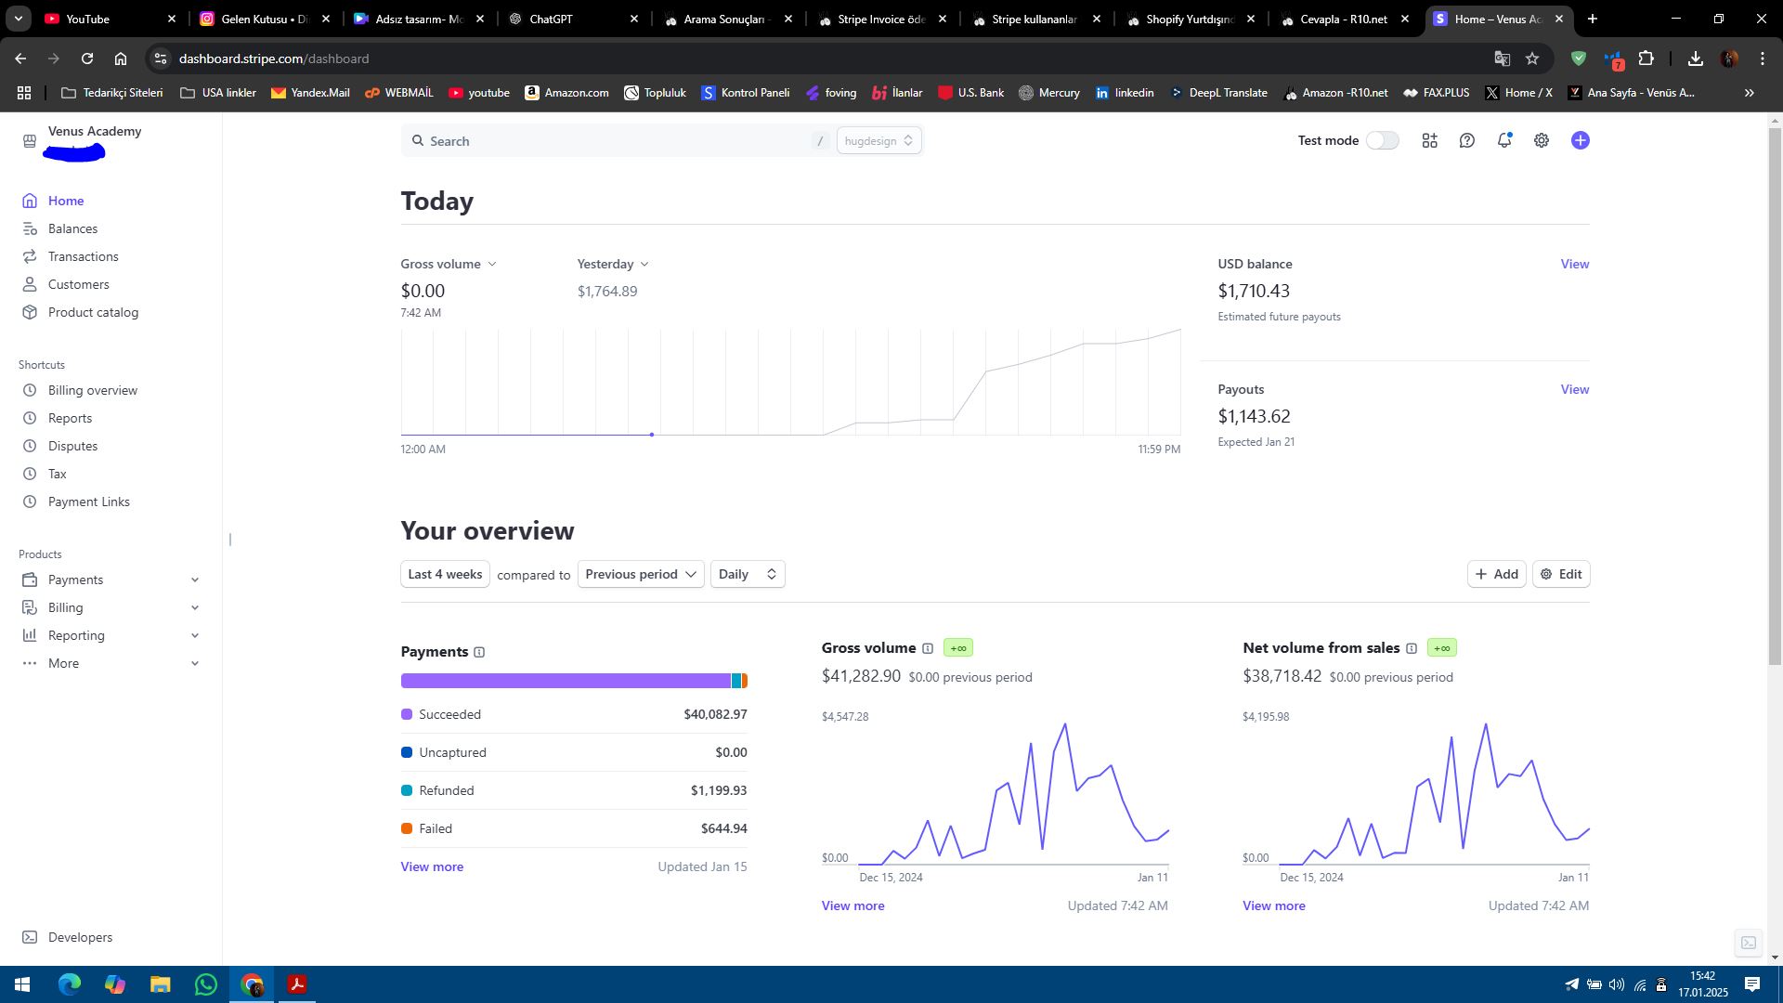This screenshot has width=1783, height=1003.
Task: Click info icon beside Gross volume chart title
Action: coord(927,648)
